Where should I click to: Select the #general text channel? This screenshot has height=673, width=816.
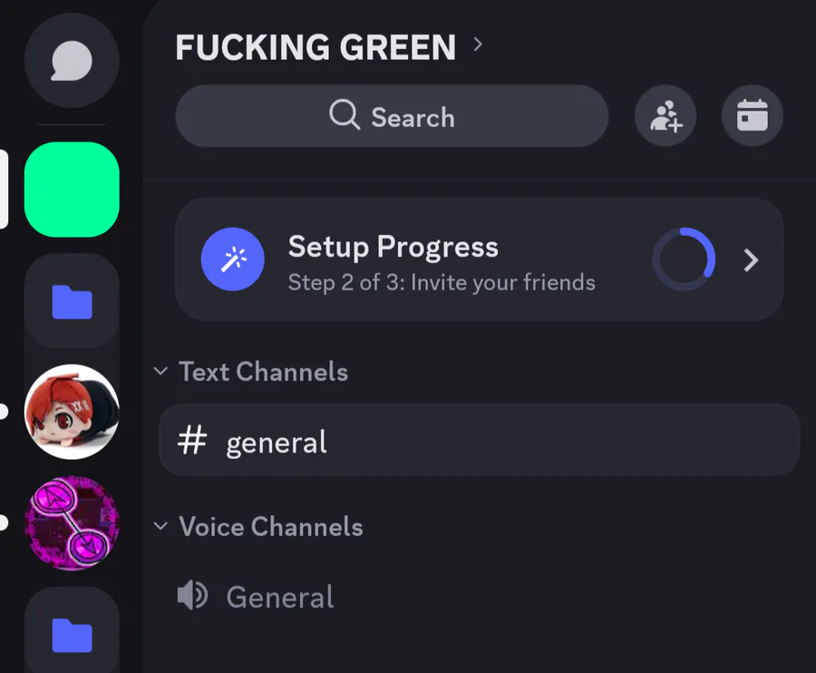point(480,440)
